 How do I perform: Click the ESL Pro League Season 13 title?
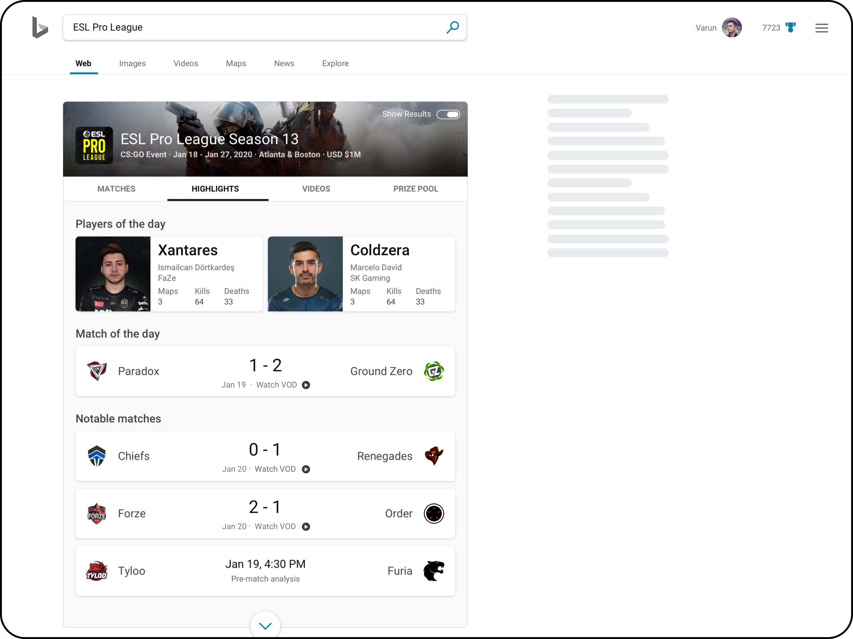coord(210,139)
